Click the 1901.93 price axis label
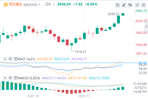 (141, 54)
